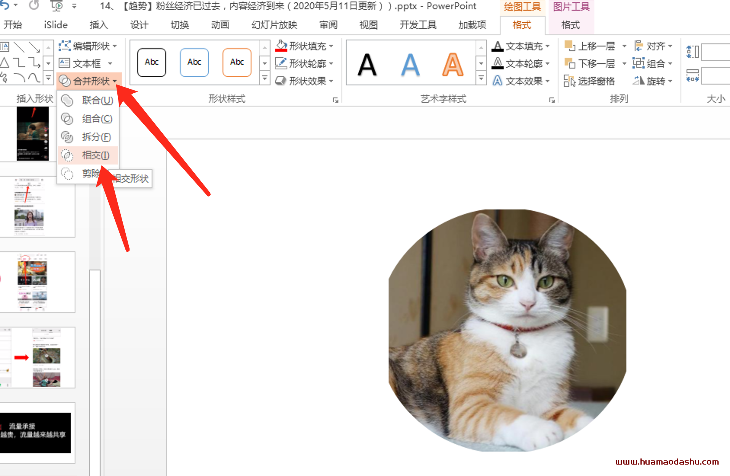Image resolution: width=730 pixels, height=476 pixels.
Task: Click the Shape Effects icon
Action: [x=281, y=81]
